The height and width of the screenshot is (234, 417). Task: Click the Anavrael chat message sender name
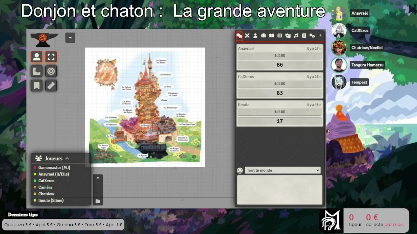click(246, 48)
